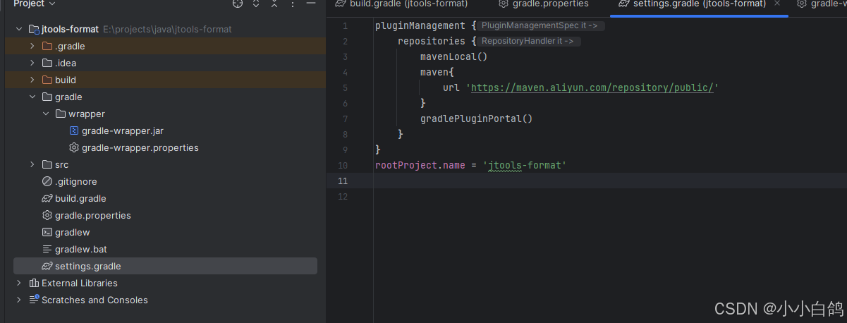The height and width of the screenshot is (323, 847).
Task: Click gradlew.bat file icon
Action: [x=47, y=250]
